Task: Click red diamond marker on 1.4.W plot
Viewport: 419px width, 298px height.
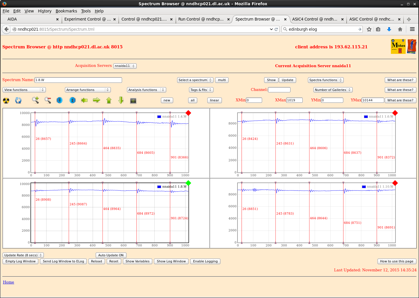Action: pyautogui.click(x=188, y=113)
